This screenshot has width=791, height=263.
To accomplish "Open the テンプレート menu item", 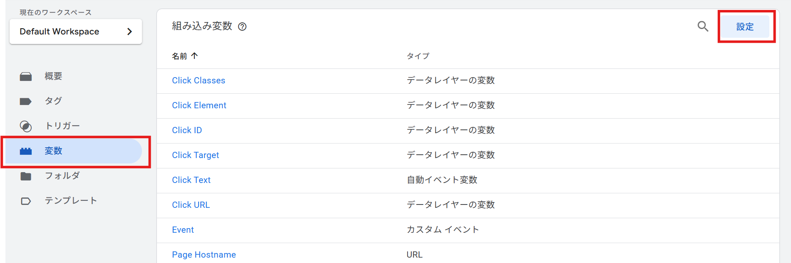I will (71, 201).
